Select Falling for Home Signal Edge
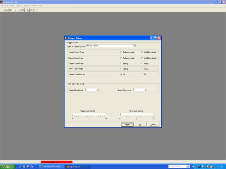 coord(121,69)
